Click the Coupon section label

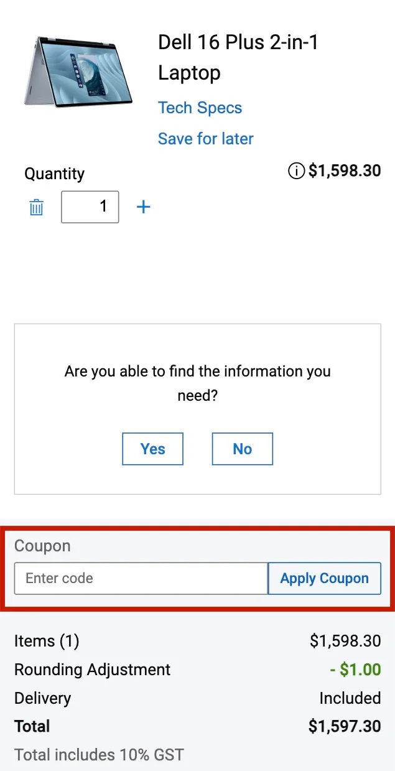[42, 546]
